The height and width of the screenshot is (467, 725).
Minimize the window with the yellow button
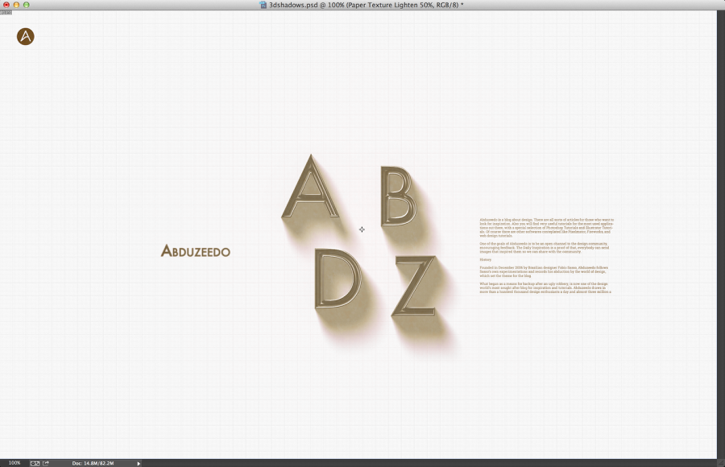coord(16,5)
